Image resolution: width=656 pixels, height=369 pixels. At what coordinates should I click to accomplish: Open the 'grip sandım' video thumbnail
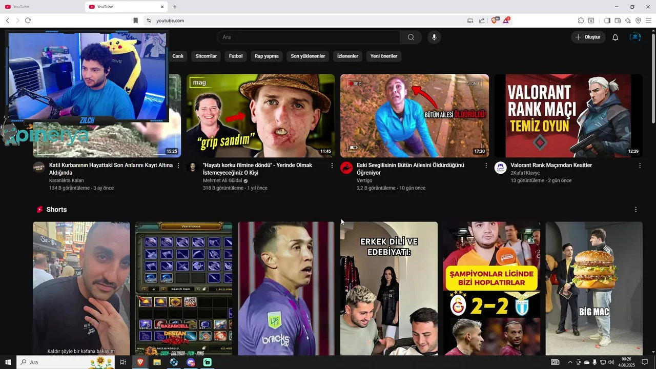click(260, 116)
